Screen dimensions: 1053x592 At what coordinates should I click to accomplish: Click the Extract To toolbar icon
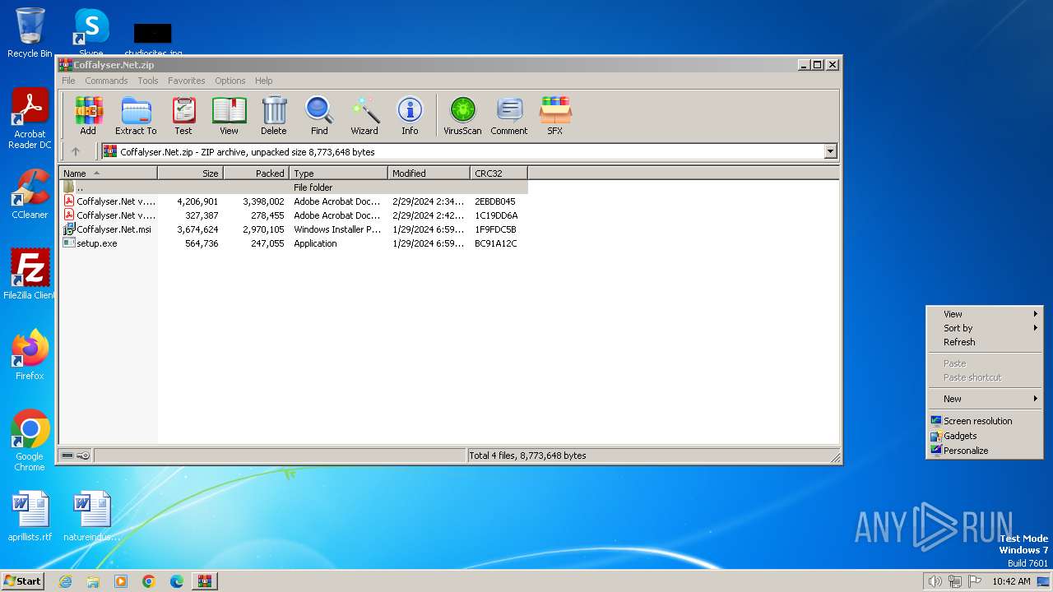[x=136, y=116]
